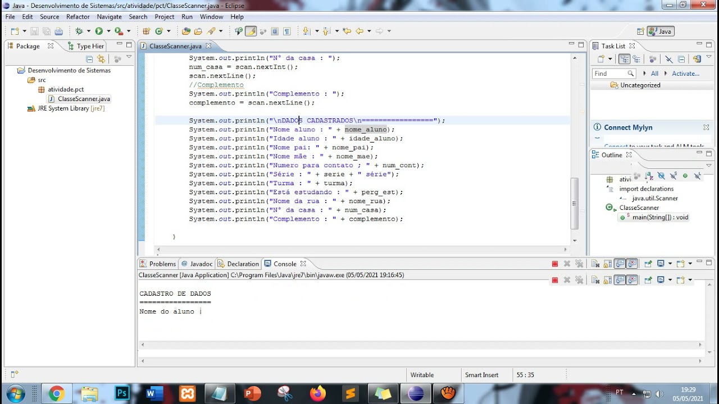Click the Java perspective button

661,31
